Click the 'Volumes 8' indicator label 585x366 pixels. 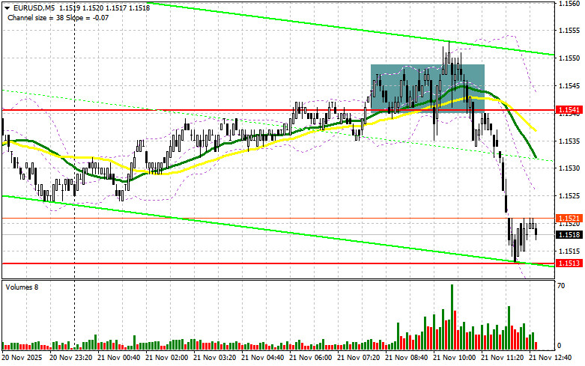(21, 287)
